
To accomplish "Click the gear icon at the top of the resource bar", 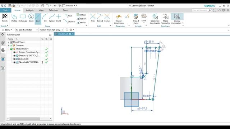I will [x=3, y=34].
